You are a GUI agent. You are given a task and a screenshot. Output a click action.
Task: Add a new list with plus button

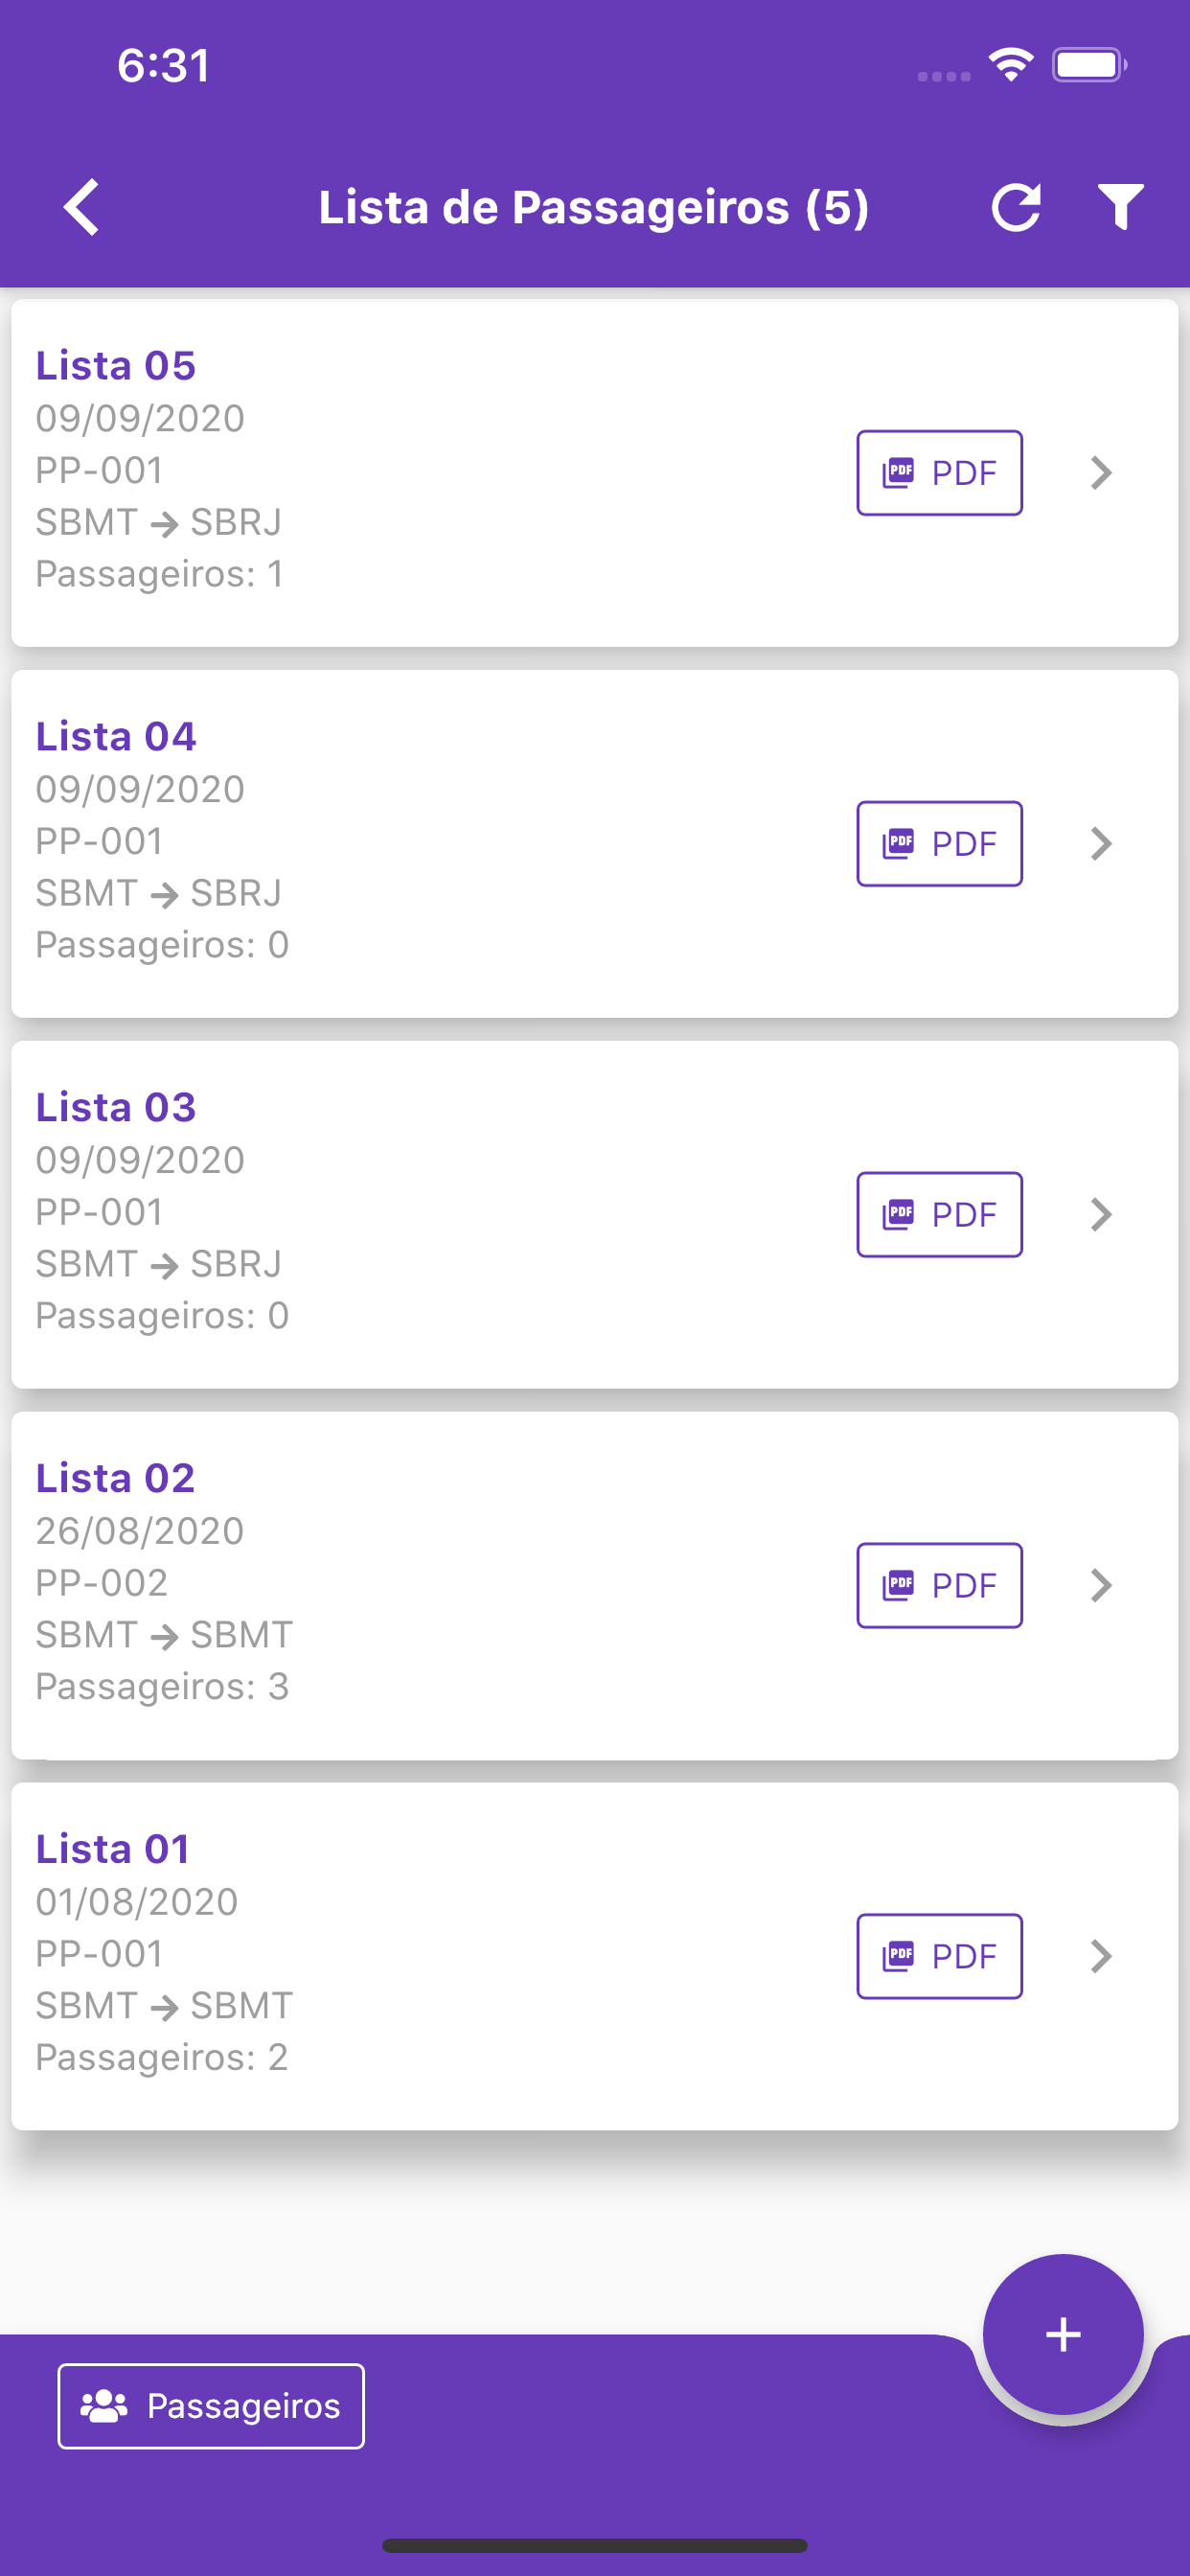pos(1062,2334)
